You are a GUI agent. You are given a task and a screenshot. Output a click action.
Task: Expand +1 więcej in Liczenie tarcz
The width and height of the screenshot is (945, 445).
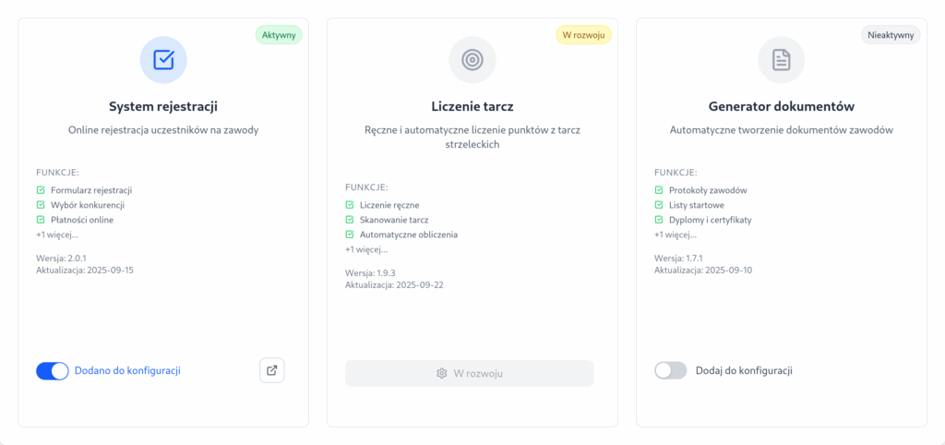pyautogui.click(x=366, y=249)
